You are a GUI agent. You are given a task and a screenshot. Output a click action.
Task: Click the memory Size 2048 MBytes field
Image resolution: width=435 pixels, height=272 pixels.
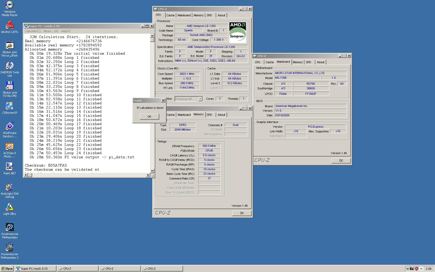(x=183, y=130)
